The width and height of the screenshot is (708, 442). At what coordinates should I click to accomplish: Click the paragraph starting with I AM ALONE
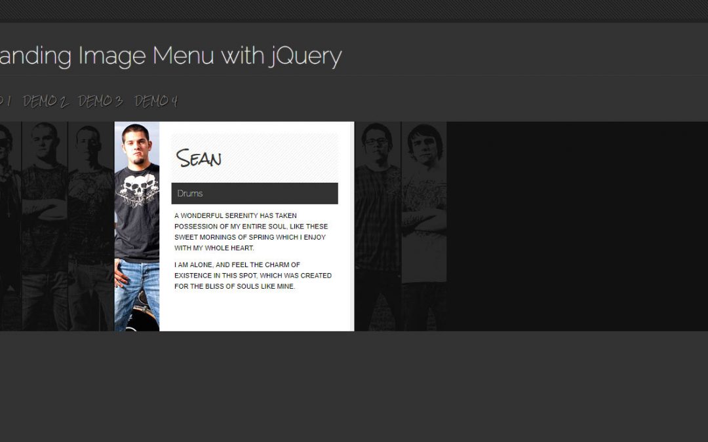coord(252,275)
